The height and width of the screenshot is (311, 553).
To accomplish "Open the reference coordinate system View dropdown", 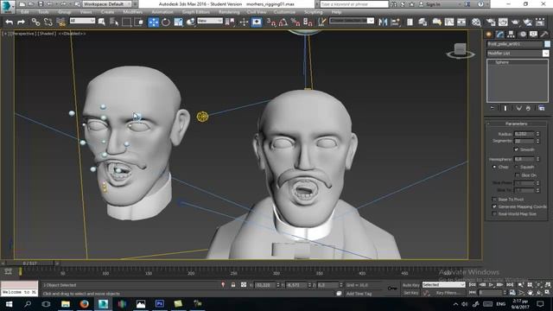I will click(x=210, y=21).
